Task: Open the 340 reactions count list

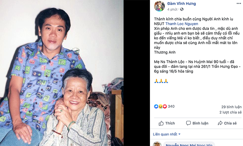Action: [x=171, y=106]
